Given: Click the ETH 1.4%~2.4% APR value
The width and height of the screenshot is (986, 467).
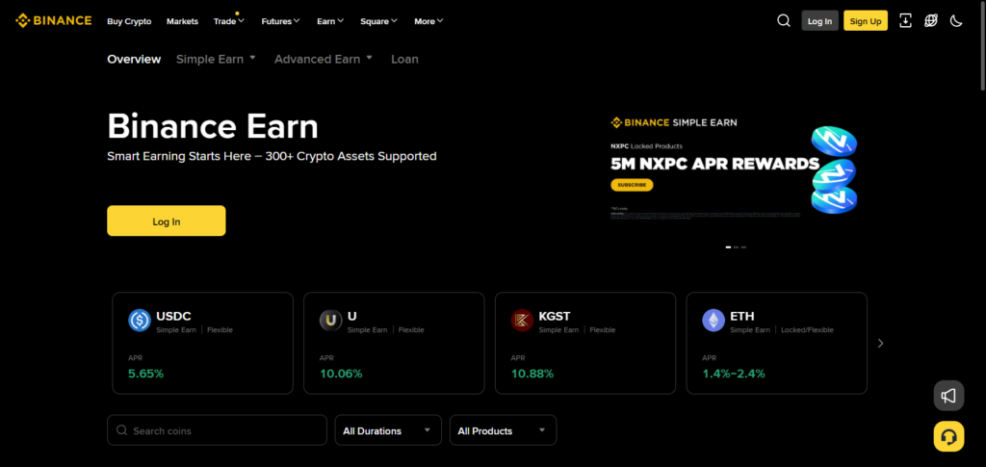Looking at the screenshot, I should [734, 374].
